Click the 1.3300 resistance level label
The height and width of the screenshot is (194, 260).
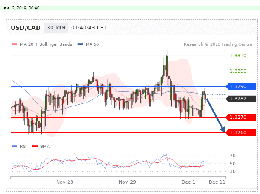pyautogui.click(x=238, y=71)
